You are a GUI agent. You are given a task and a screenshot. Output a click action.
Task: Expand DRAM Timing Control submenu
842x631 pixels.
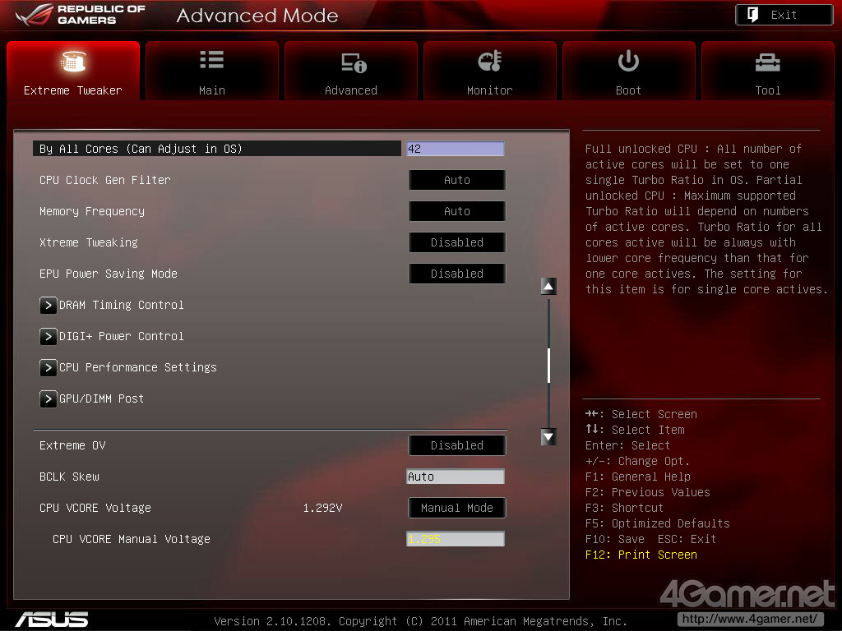(x=49, y=305)
